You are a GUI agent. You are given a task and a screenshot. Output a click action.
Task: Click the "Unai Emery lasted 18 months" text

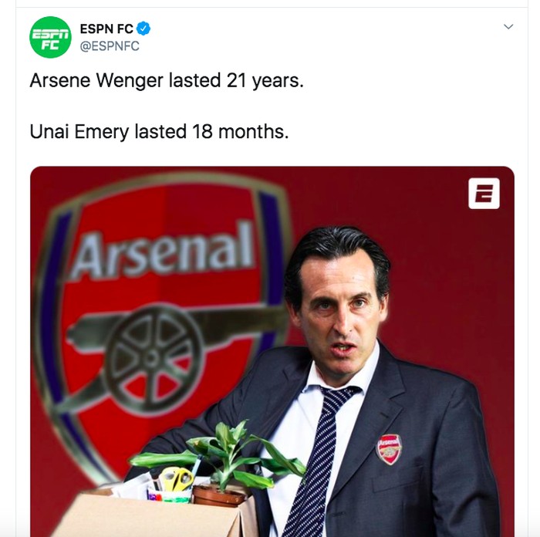[x=159, y=131]
